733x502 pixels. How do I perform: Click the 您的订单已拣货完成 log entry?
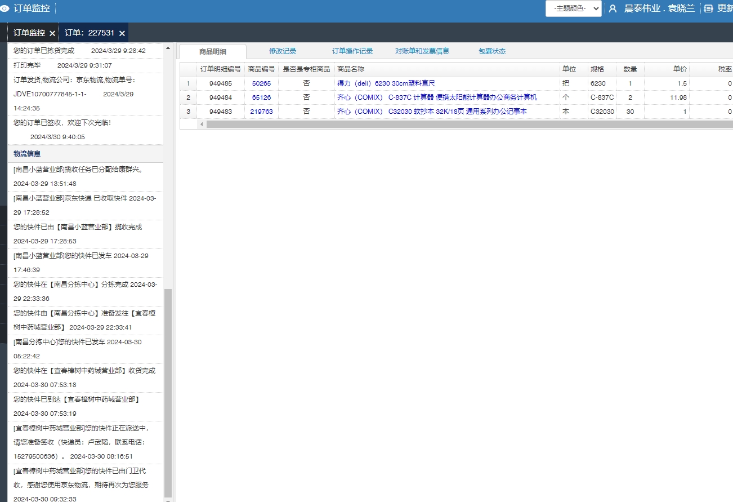pyautogui.click(x=86, y=51)
